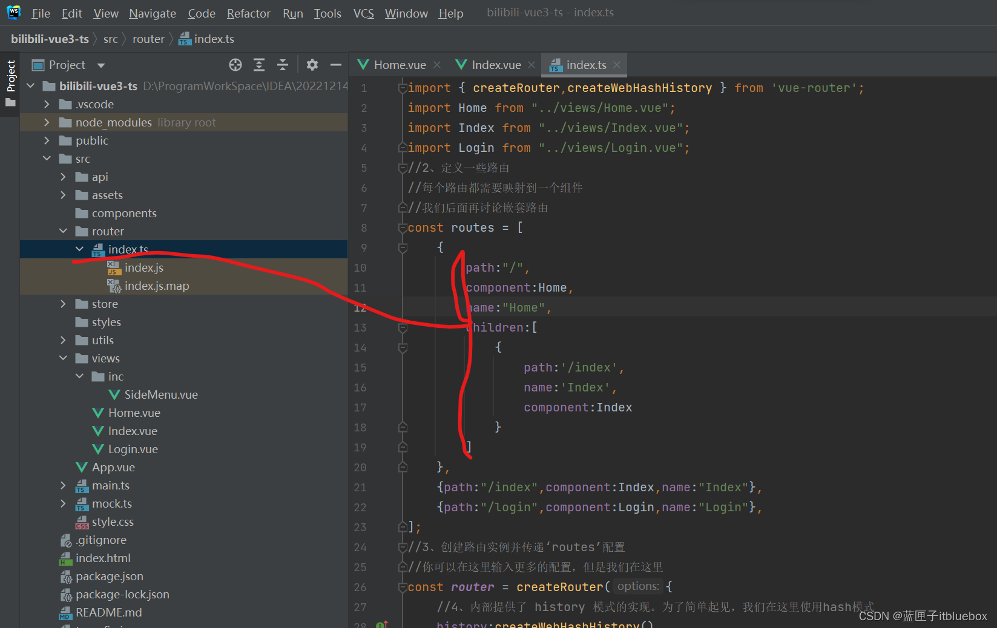Image resolution: width=997 pixels, height=628 pixels.
Task: Close the Home.vue editor tab
Action: [437, 65]
